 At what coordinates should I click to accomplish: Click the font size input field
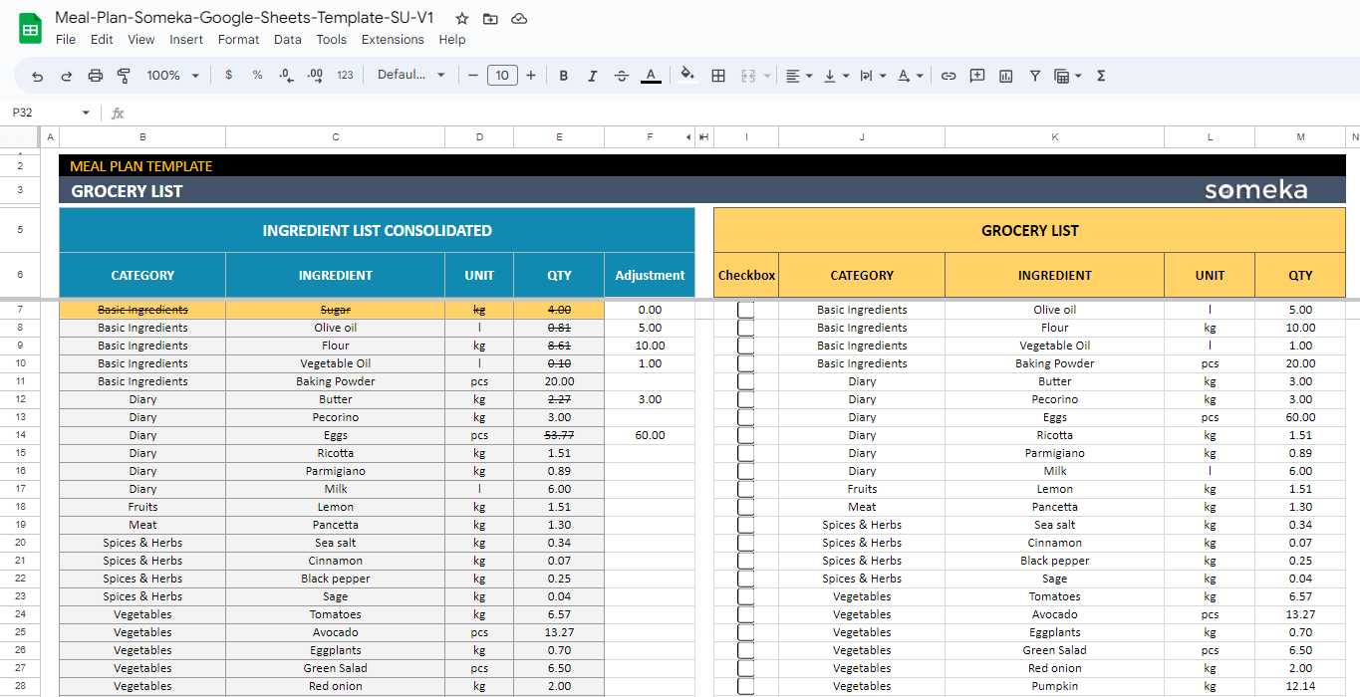501,76
